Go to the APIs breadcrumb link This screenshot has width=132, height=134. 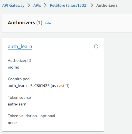pos(37,5)
